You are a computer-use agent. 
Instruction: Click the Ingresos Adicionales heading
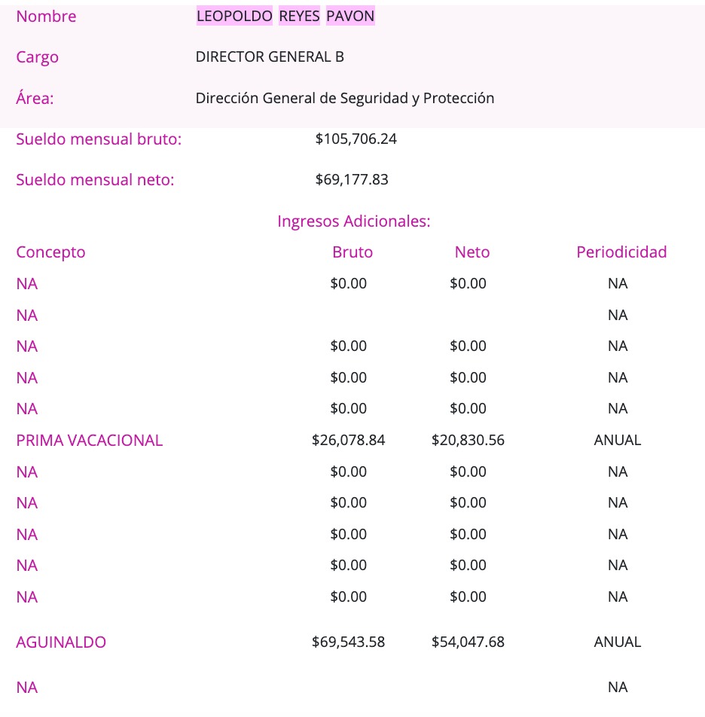tap(353, 221)
